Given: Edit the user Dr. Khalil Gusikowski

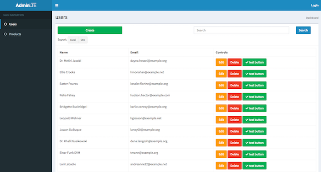Looking at the screenshot, I should [221, 143].
